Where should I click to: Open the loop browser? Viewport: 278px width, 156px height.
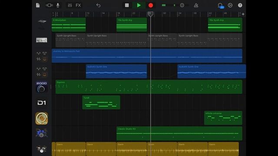[220, 6]
